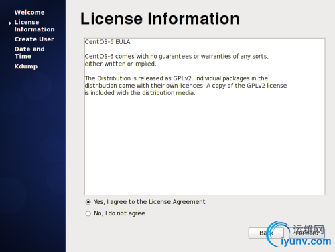
Task: Click the line 'CentOS-6 comes with no guarantees'
Action: click(x=177, y=57)
